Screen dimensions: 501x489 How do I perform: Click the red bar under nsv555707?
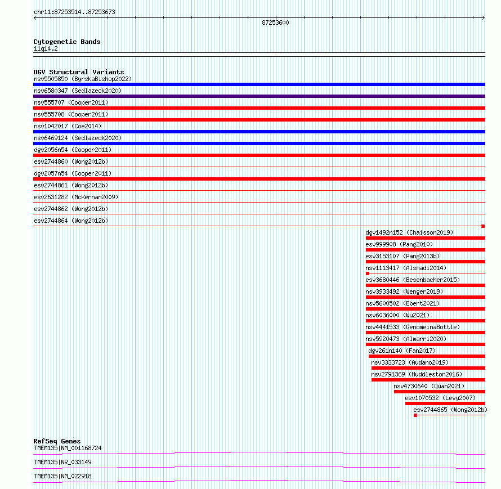pyautogui.click(x=259, y=108)
